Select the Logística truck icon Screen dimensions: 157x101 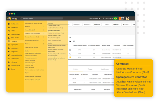[x=9, y=52]
